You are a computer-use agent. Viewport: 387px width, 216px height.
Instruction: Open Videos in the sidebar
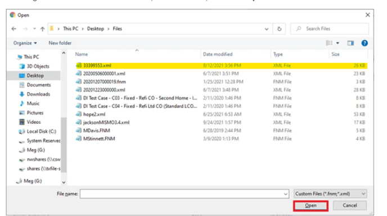[34, 122]
